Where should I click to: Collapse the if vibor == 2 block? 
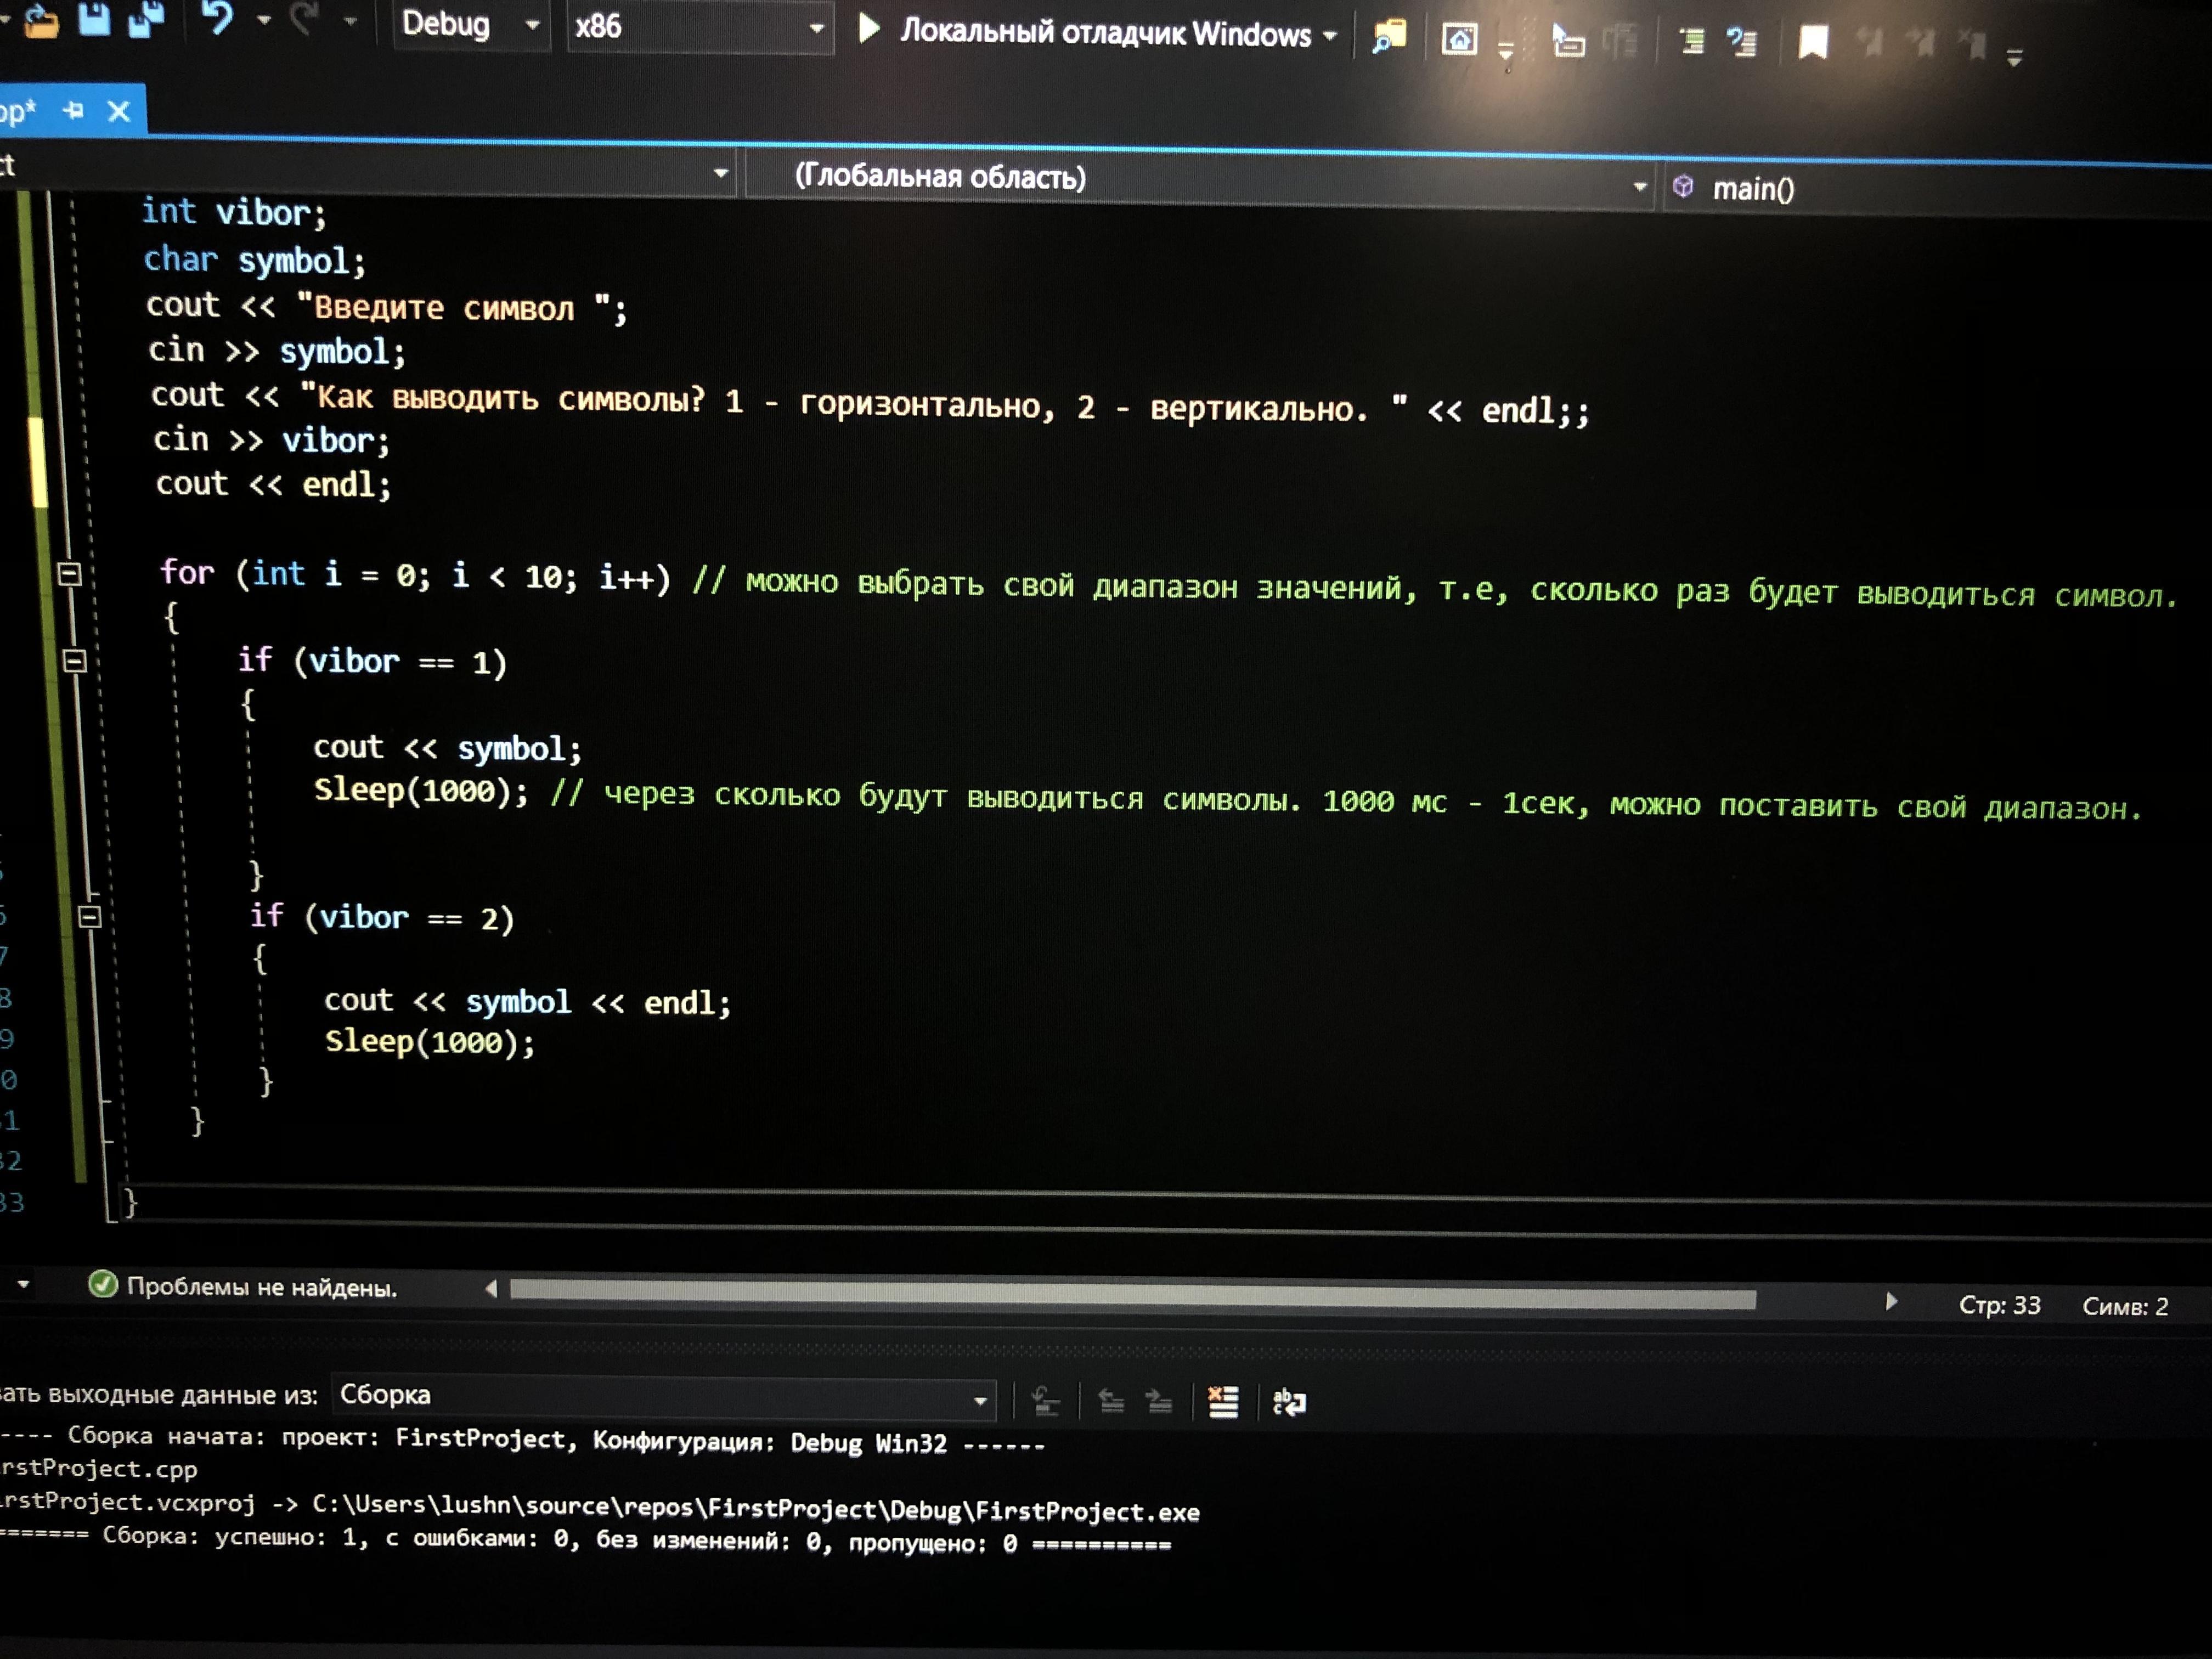tap(89, 916)
